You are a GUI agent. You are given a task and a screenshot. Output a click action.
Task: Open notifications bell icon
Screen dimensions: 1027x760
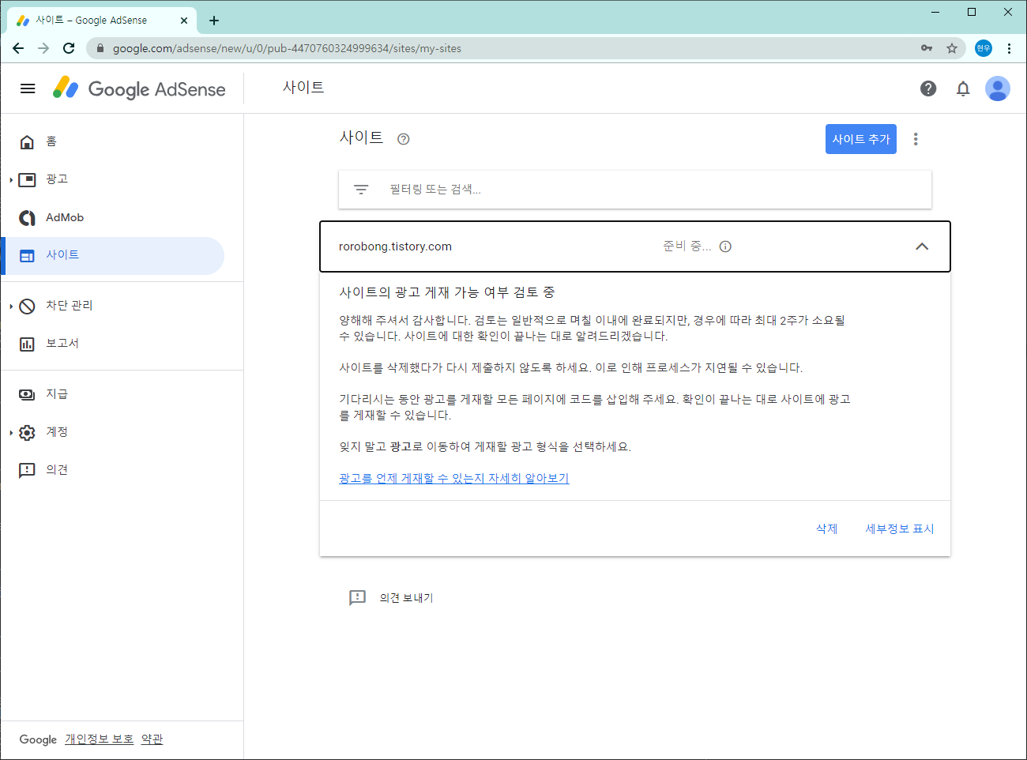pos(963,88)
